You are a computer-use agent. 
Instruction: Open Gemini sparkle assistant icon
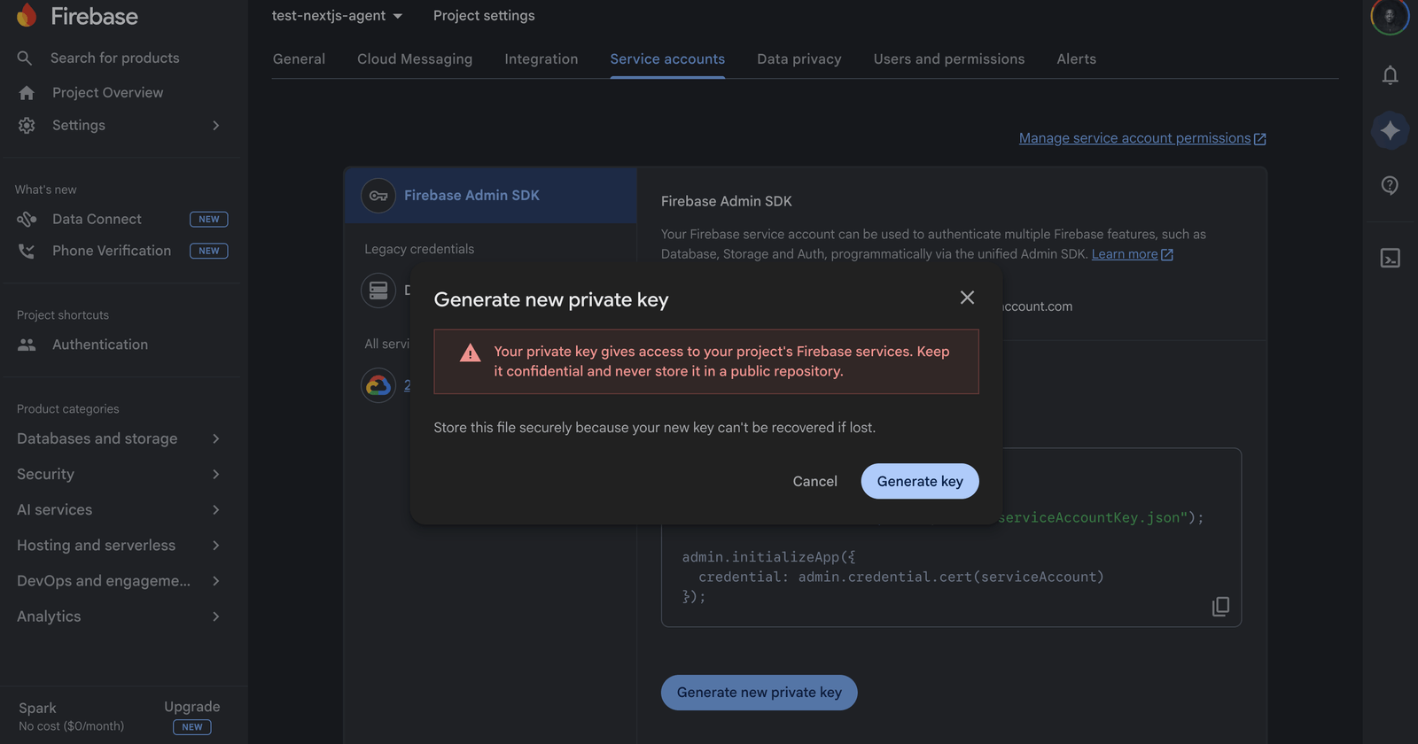[x=1390, y=130]
